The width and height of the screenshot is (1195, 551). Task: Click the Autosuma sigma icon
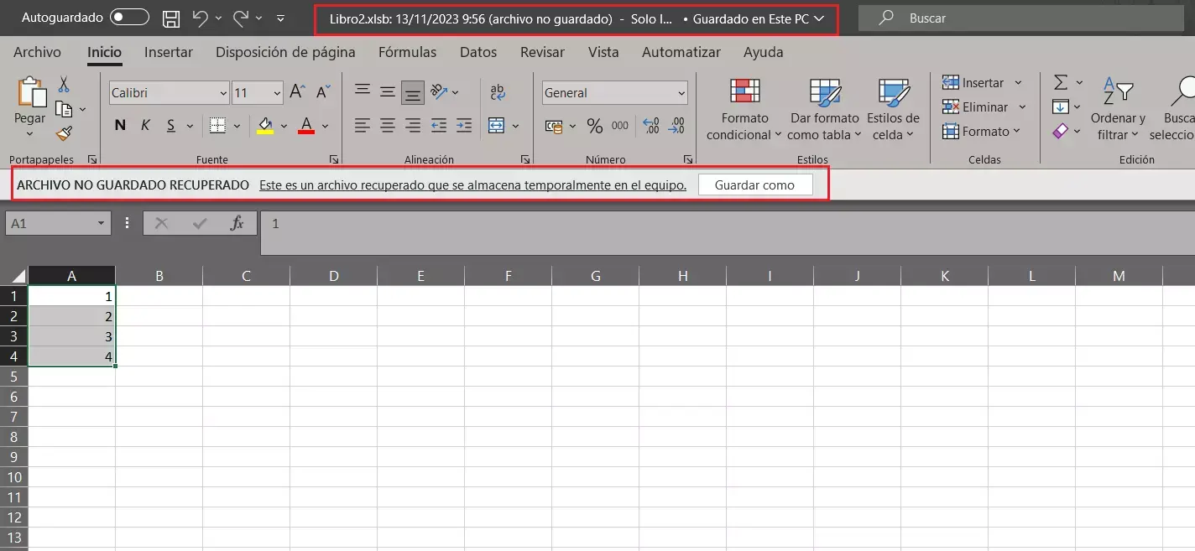point(1060,82)
